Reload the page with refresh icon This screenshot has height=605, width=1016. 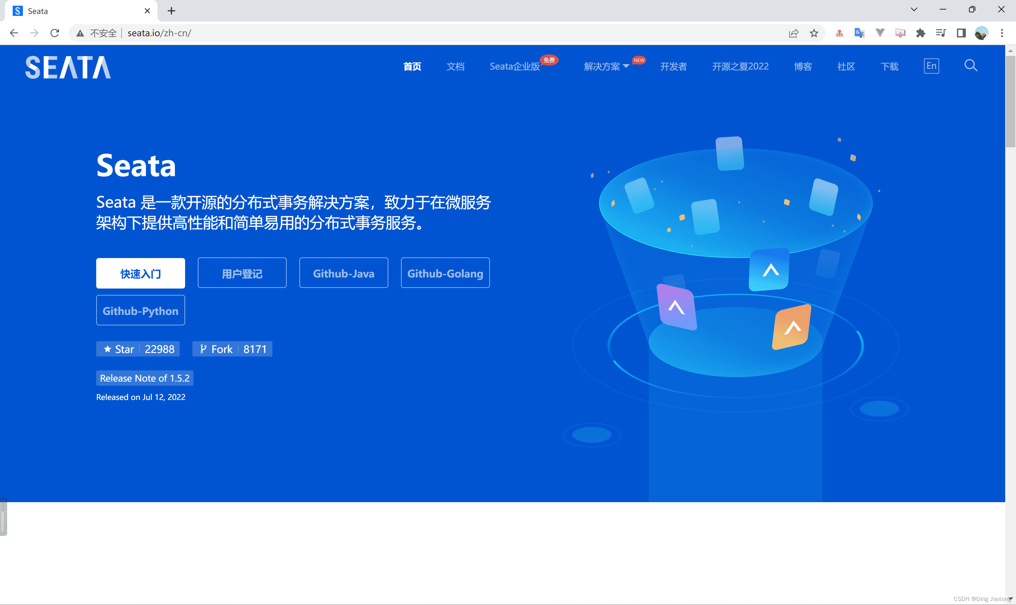click(x=55, y=33)
